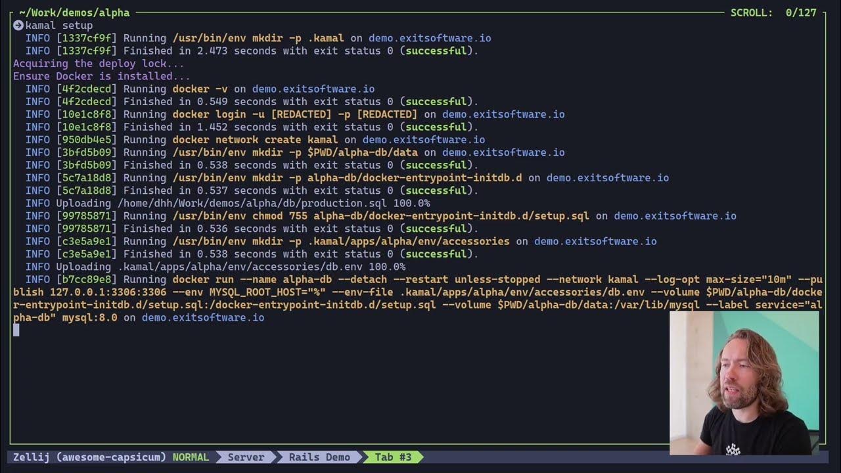Click the demo.exitsoftware.io host after mysql:8.0
The height and width of the screenshot is (473, 841).
pos(203,317)
